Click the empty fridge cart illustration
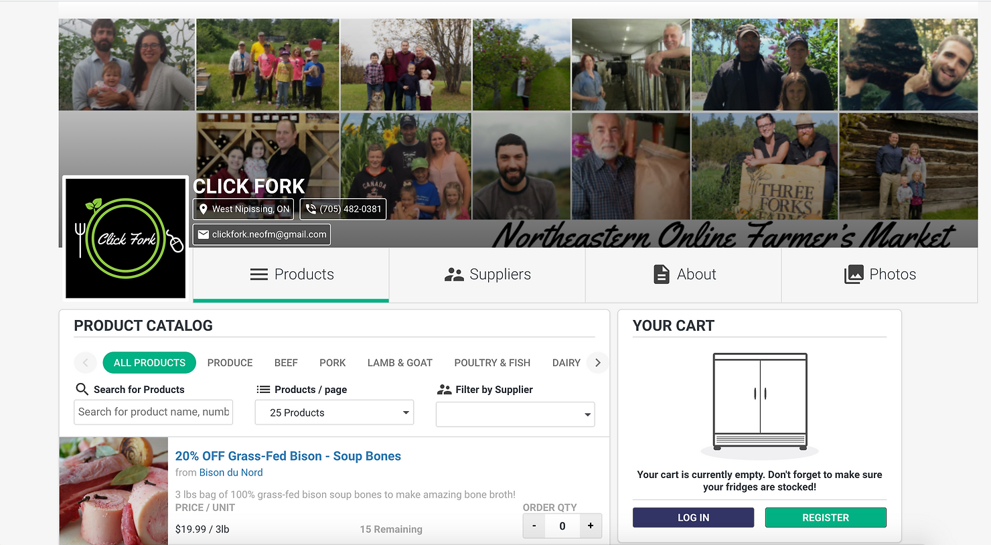The width and height of the screenshot is (991, 545). [x=760, y=406]
